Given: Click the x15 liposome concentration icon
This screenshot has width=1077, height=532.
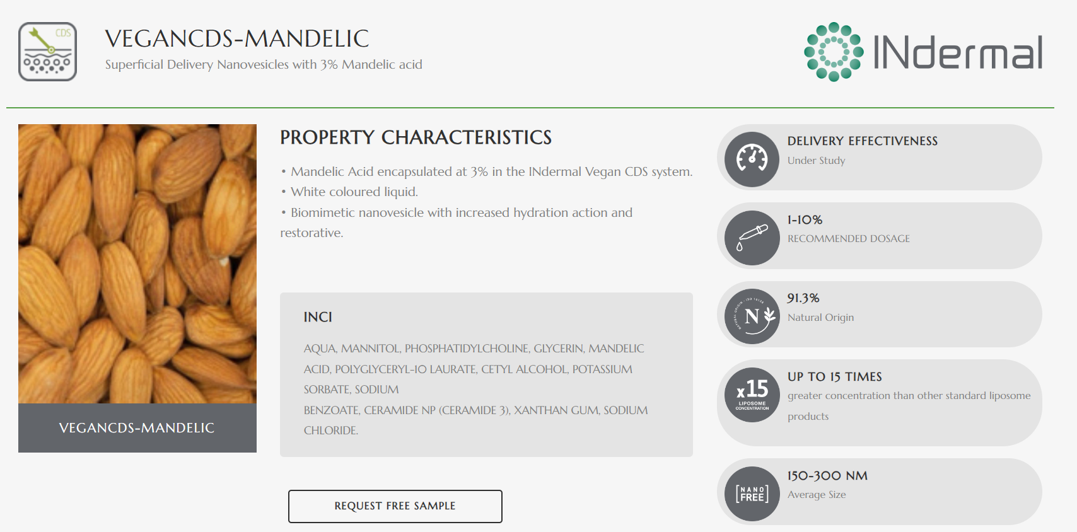Looking at the screenshot, I should pyautogui.click(x=752, y=395).
